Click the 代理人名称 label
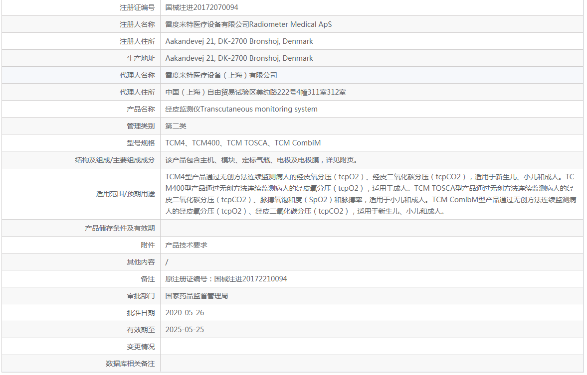 [x=137, y=75]
